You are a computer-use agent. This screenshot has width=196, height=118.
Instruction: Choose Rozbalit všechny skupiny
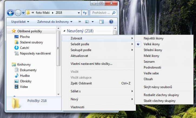(x=164, y=95)
